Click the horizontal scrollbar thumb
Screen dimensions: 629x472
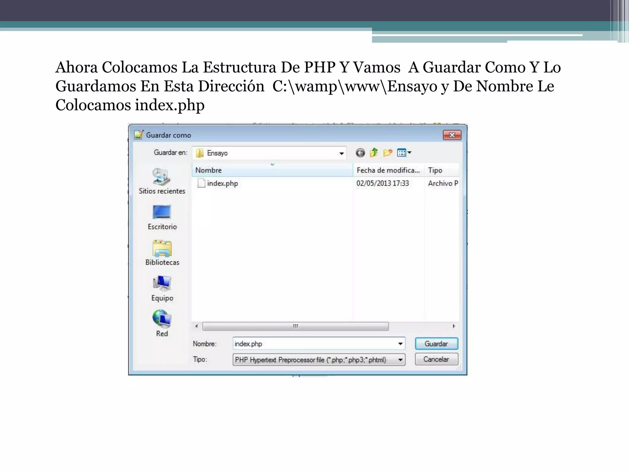295,326
